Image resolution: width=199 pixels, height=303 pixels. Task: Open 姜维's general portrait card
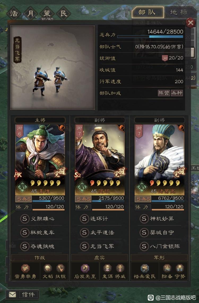pyautogui.click(x=40, y=160)
